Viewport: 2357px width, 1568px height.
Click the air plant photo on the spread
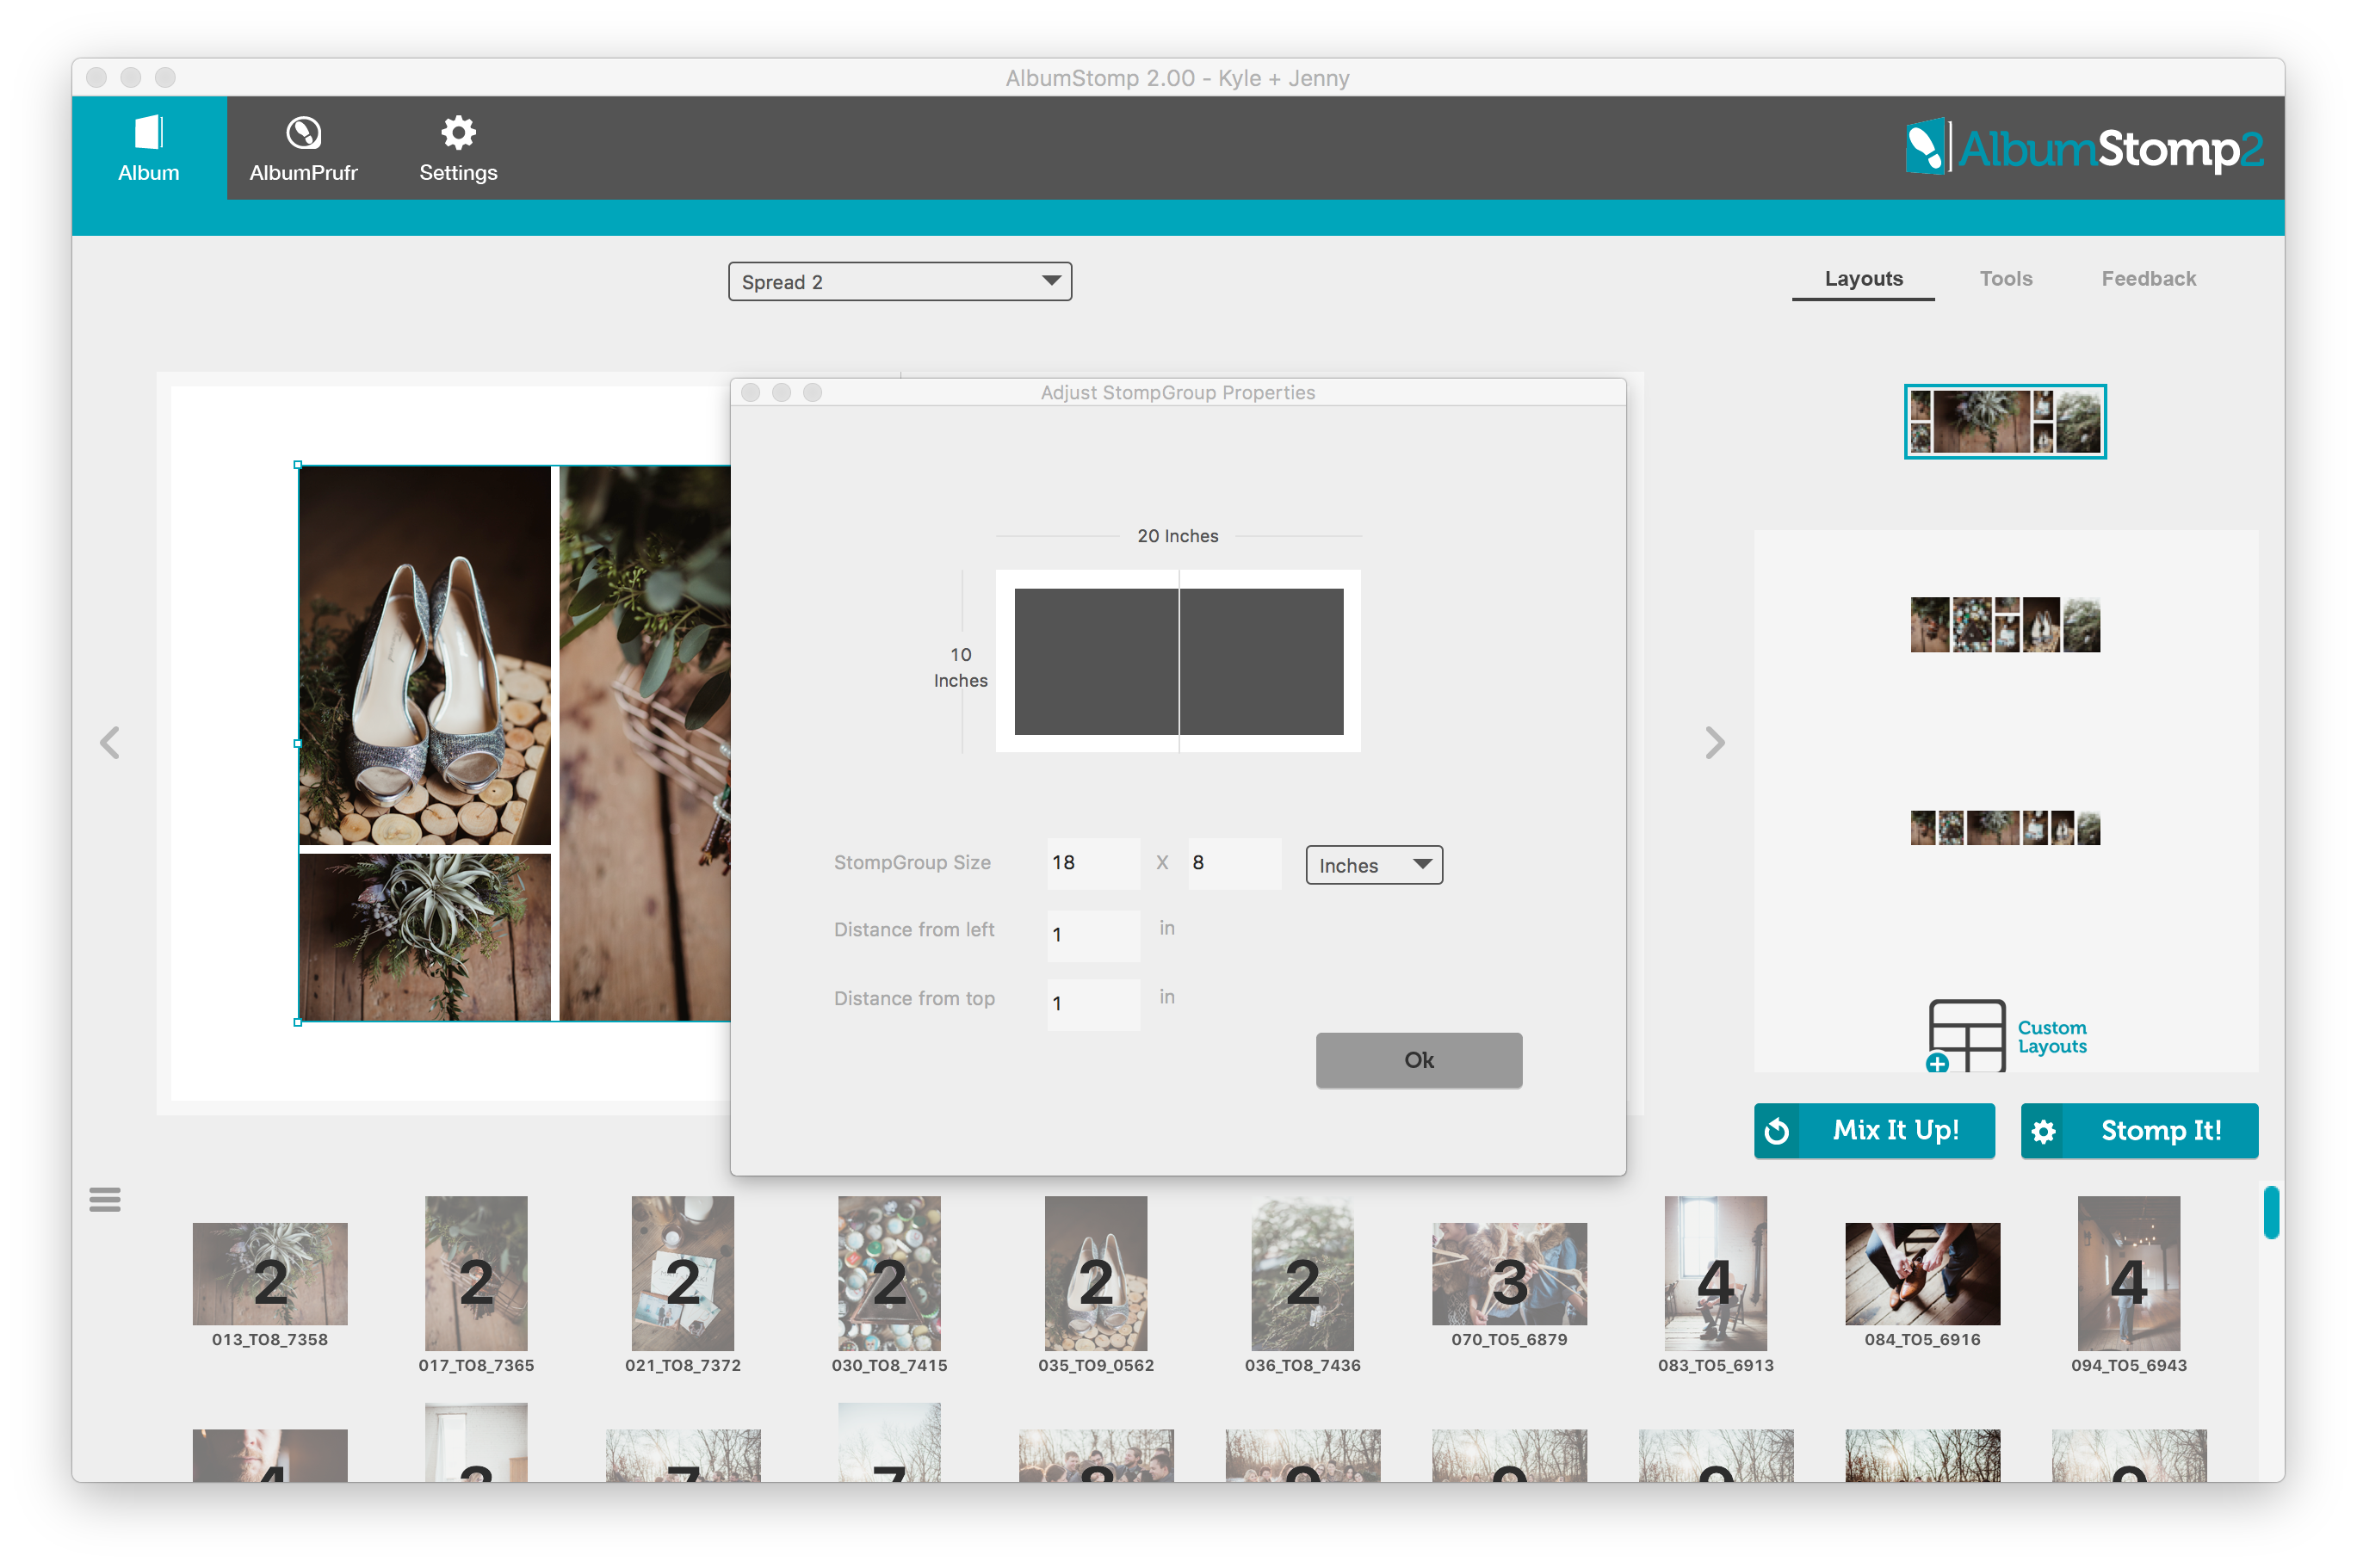[x=425, y=937]
